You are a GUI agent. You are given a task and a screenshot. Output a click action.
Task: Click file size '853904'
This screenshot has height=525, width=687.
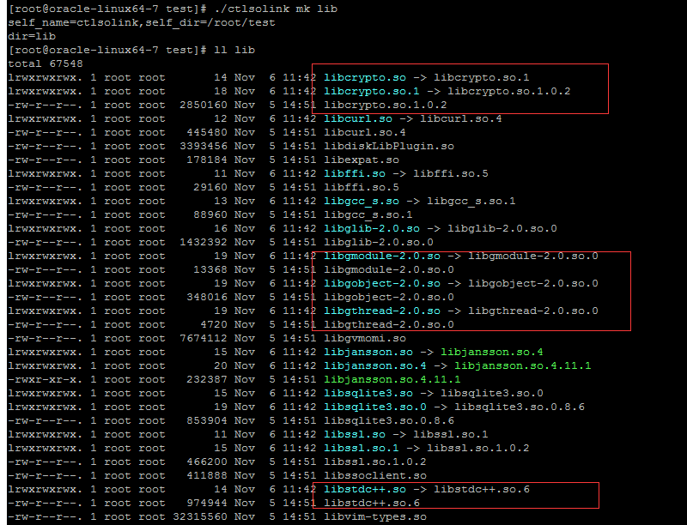pyautogui.click(x=207, y=421)
